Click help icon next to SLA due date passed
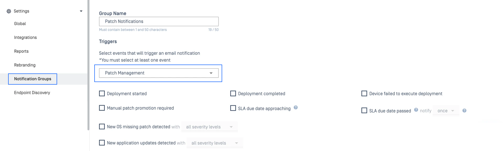Image resolution: width=503 pixels, height=151 pixels. (416, 110)
